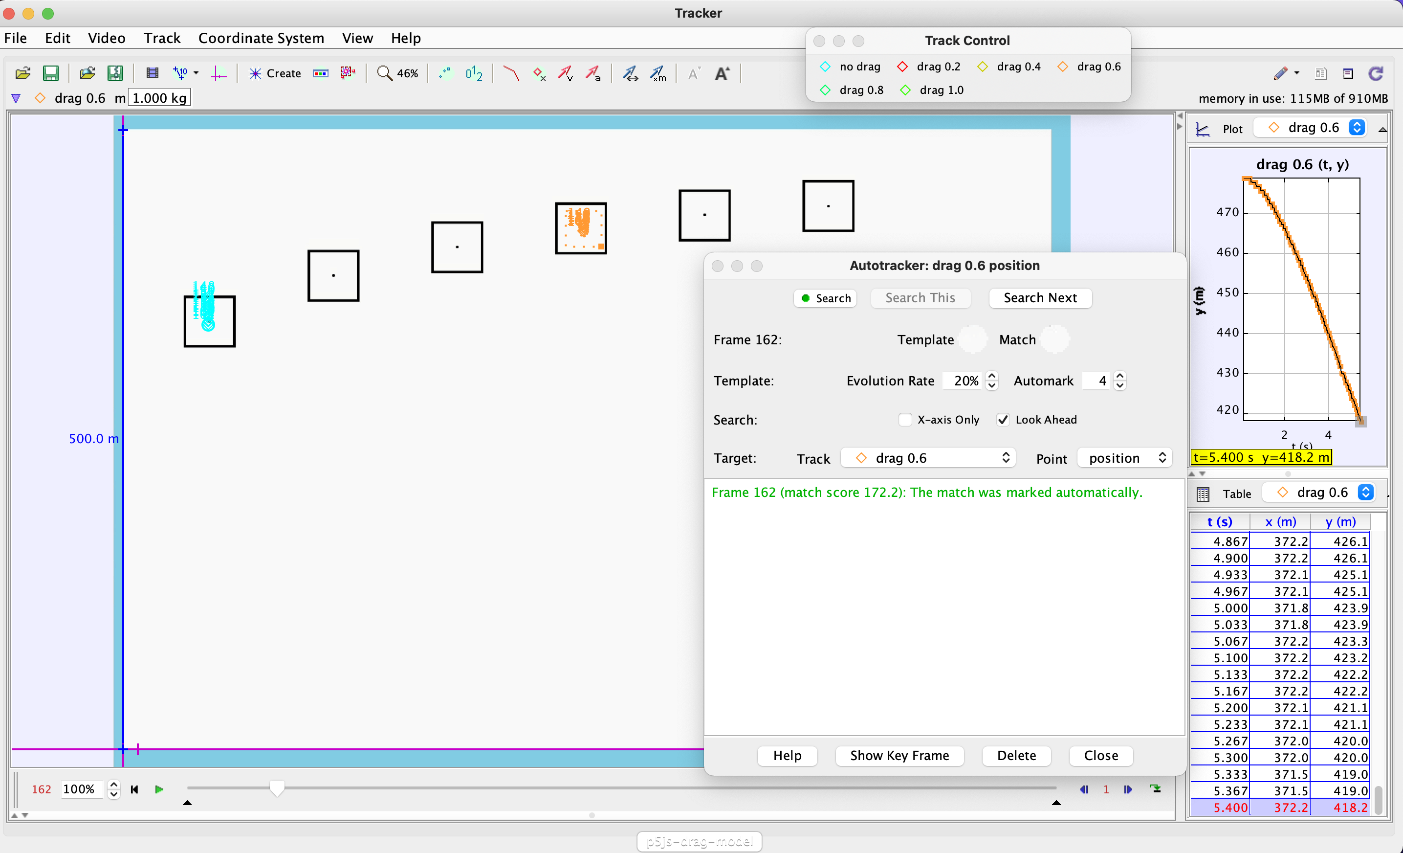Click the video frame slider thumb
Screen dimensions: 1403x853
point(277,788)
